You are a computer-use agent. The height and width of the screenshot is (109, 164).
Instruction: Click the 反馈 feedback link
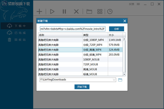coord(131,4)
